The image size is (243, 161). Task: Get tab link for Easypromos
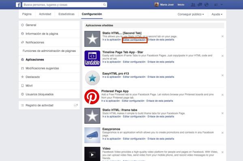tap(161, 139)
